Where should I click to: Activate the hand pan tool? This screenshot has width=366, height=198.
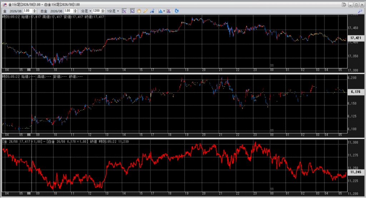pos(139,11)
